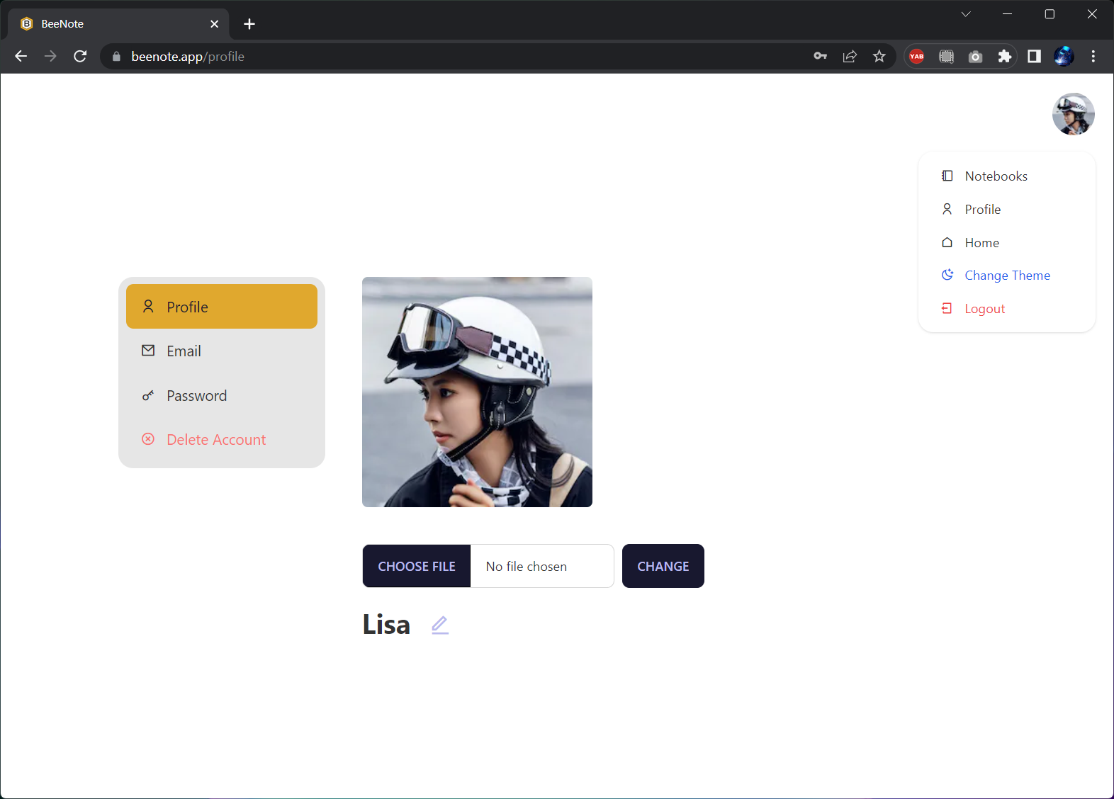Click the 'No file chosen' file field
The image size is (1114, 799).
542,566
